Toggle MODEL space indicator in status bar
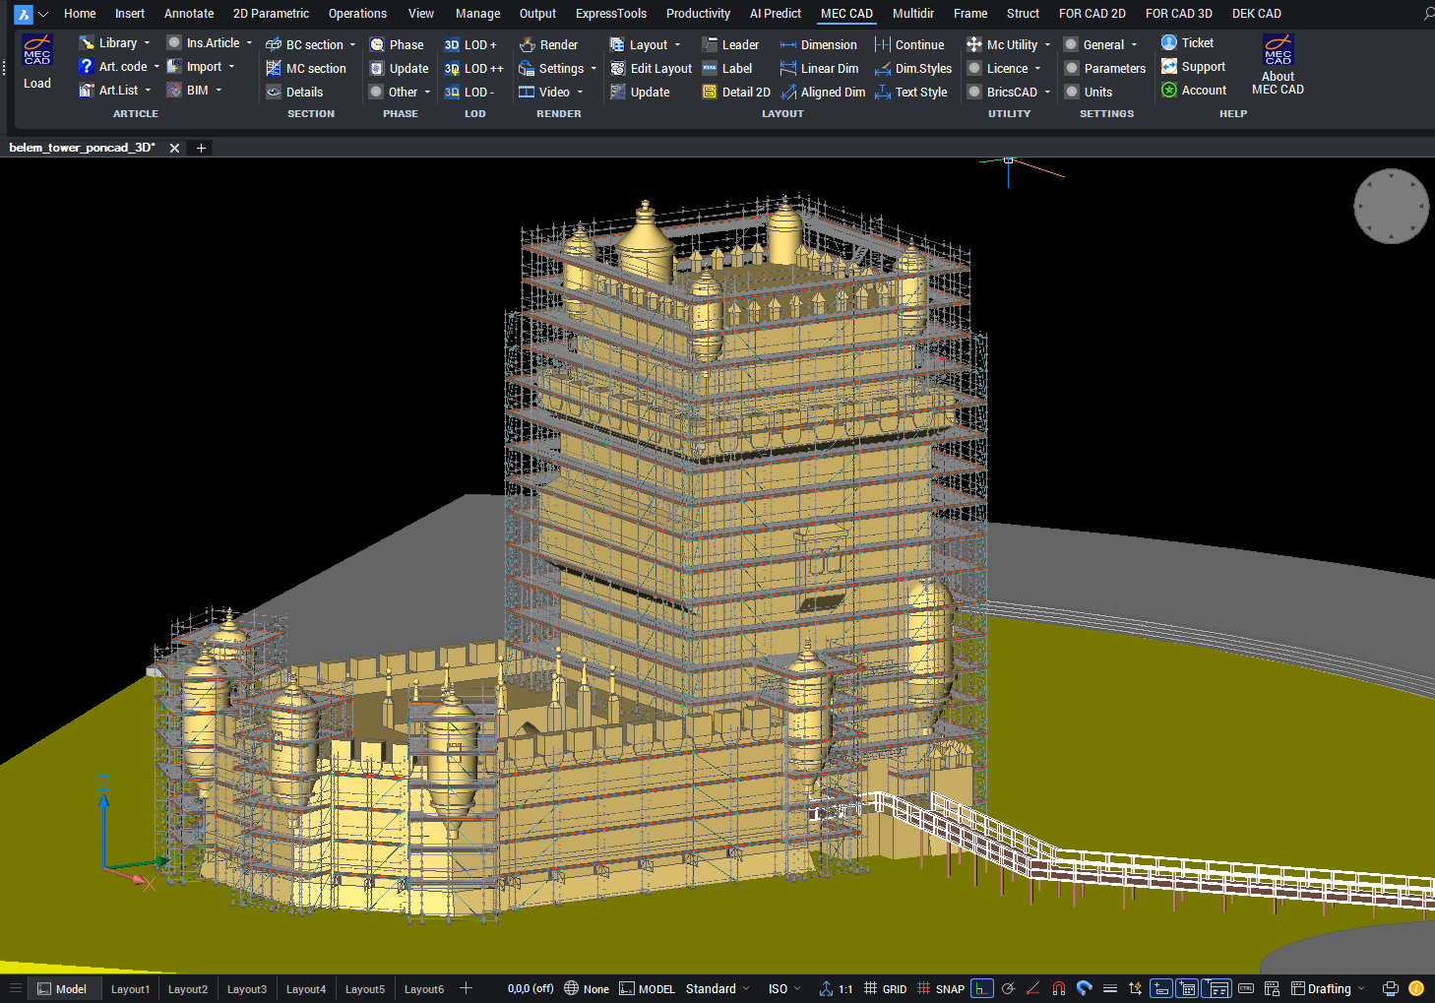The width and height of the screenshot is (1435, 1003). (648, 989)
